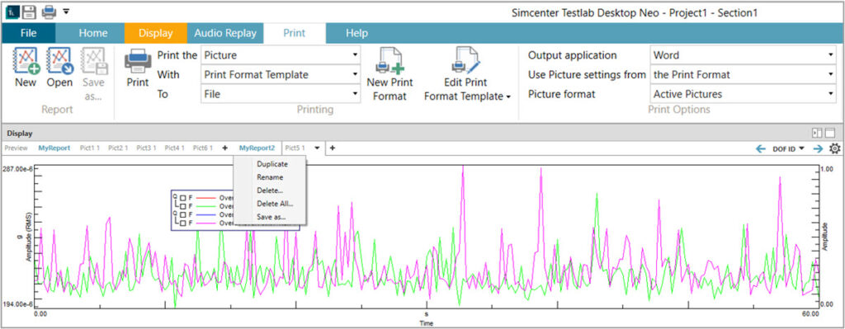The height and width of the screenshot is (329, 845).
Task: Create a New Print Format
Action: (389, 74)
